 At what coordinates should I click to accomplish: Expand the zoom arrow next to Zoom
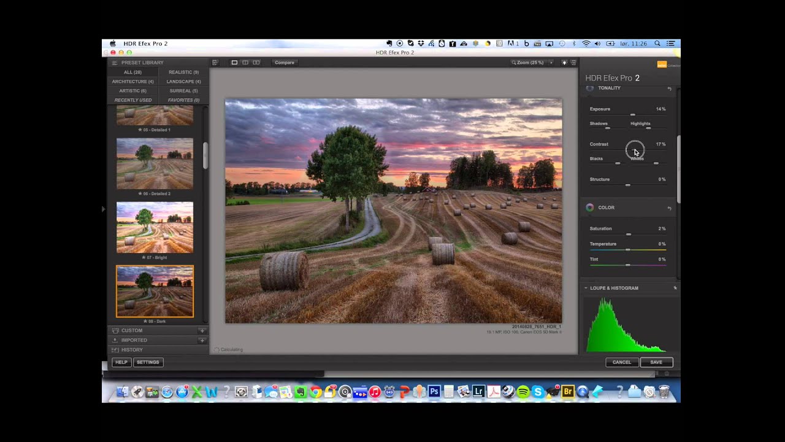click(551, 63)
